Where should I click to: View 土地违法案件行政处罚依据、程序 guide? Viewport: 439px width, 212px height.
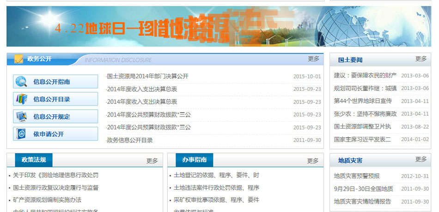click(216, 188)
